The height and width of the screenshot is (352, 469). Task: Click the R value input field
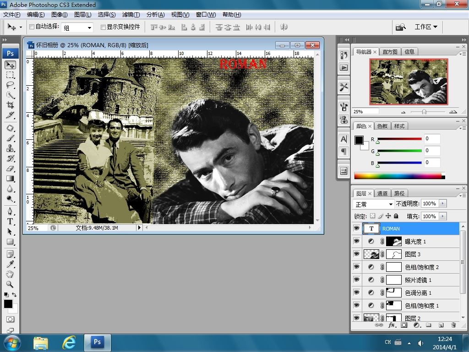tap(432, 138)
